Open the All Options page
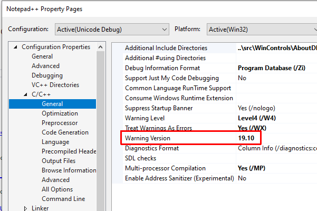This screenshot has height=211, width=317. pyautogui.click(x=57, y=189)
